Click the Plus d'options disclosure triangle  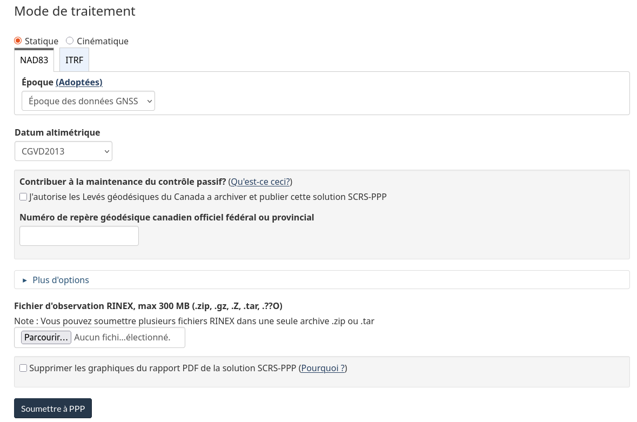25,280
